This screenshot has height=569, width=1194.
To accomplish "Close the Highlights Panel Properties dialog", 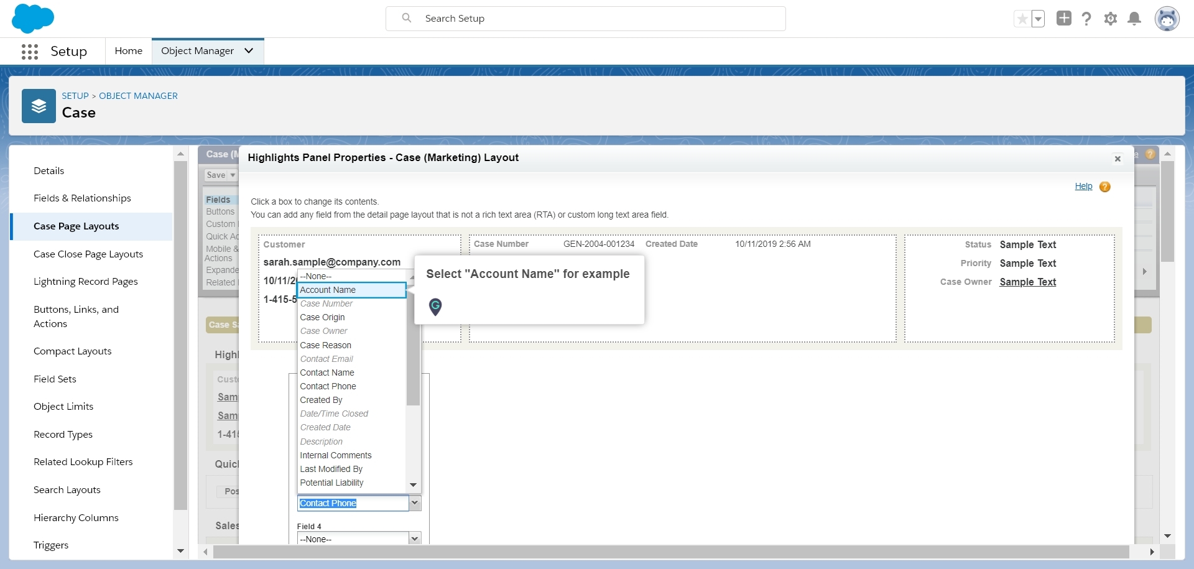I will (1118, 159).
